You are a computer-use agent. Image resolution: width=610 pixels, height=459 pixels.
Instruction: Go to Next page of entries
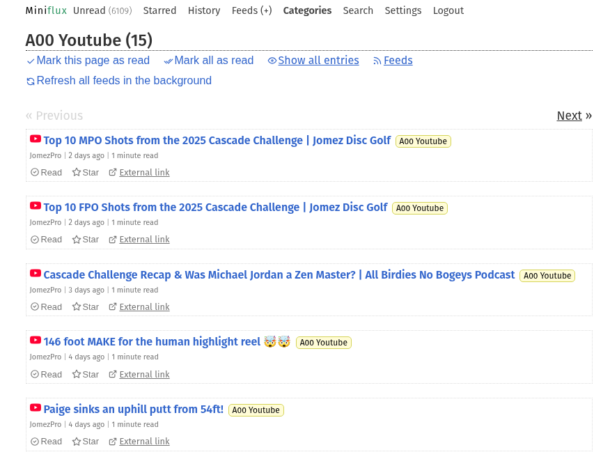(569, 116)
